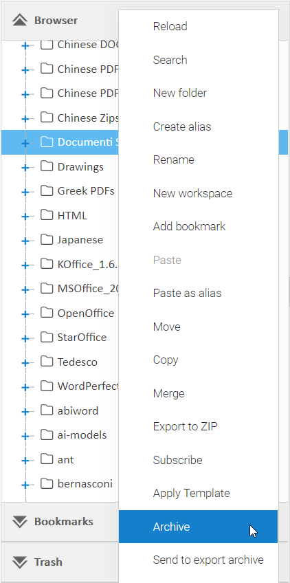The width and height of the screenshot is (290, 583).
Task: Select the ant folder in tree
Action: (x=66, y=459)
